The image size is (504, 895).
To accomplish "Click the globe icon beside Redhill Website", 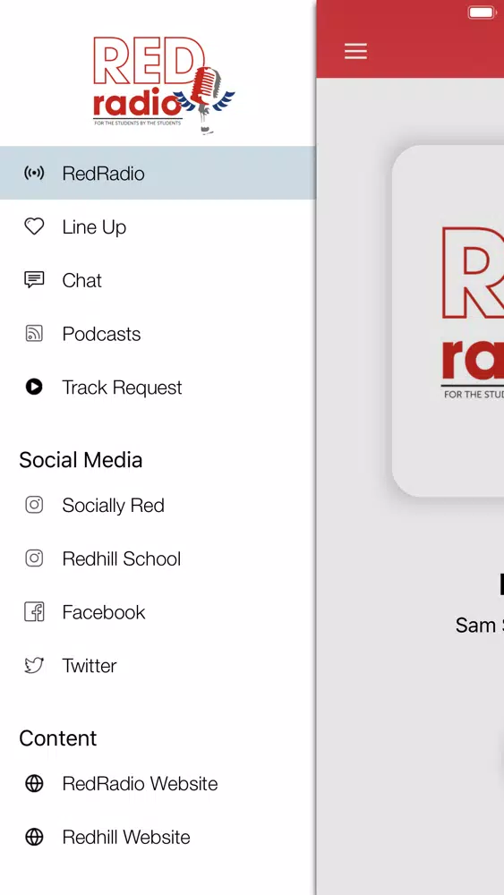I will click(x=34, y=838).
